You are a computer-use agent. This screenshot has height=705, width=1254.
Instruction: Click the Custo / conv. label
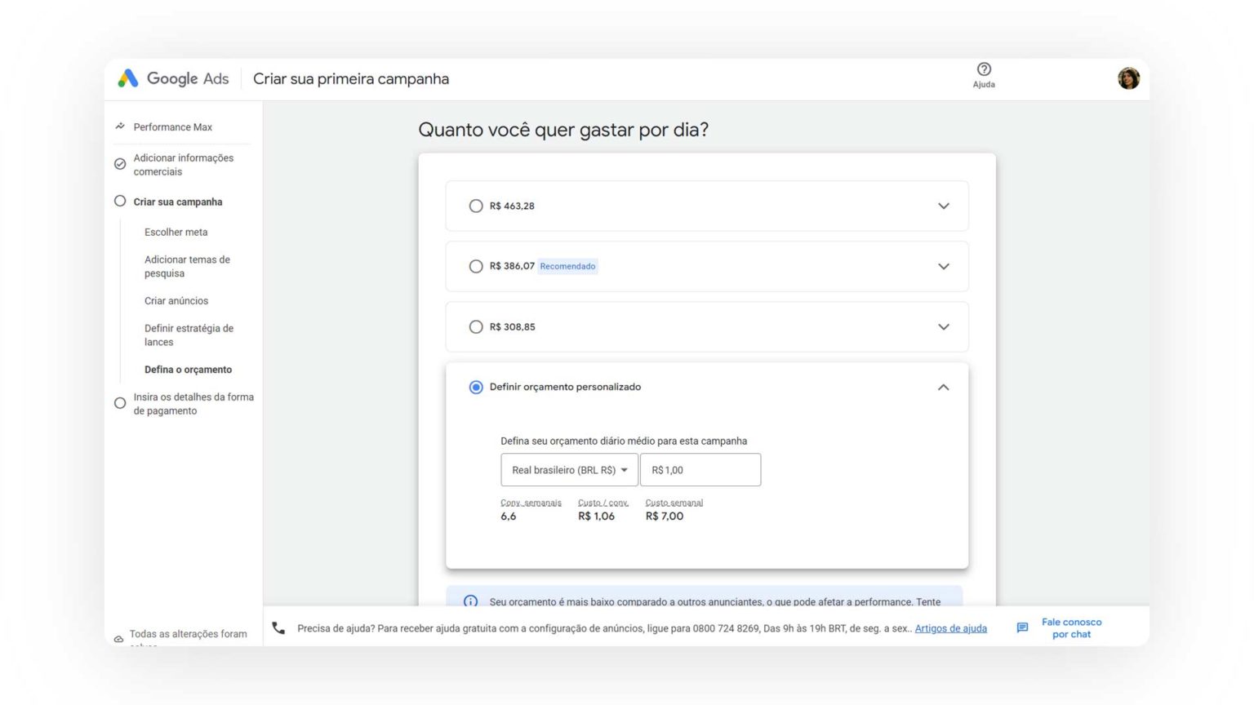[x=603, y=503]
